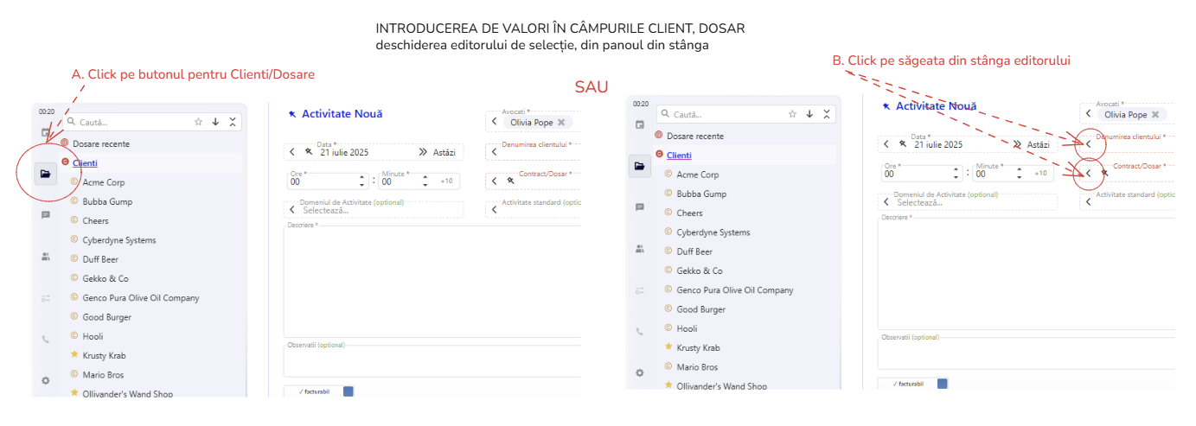Remove Olivia Pope chip in right screenshot
The image size is (1196, 426).
point(1155,115)
